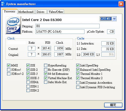Click the Intel Core 2 Duo E6300 heading

point(42,20)
